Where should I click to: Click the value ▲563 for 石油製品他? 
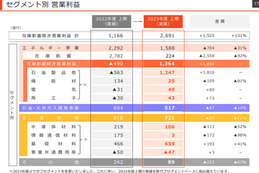click(x=116, y=73)
